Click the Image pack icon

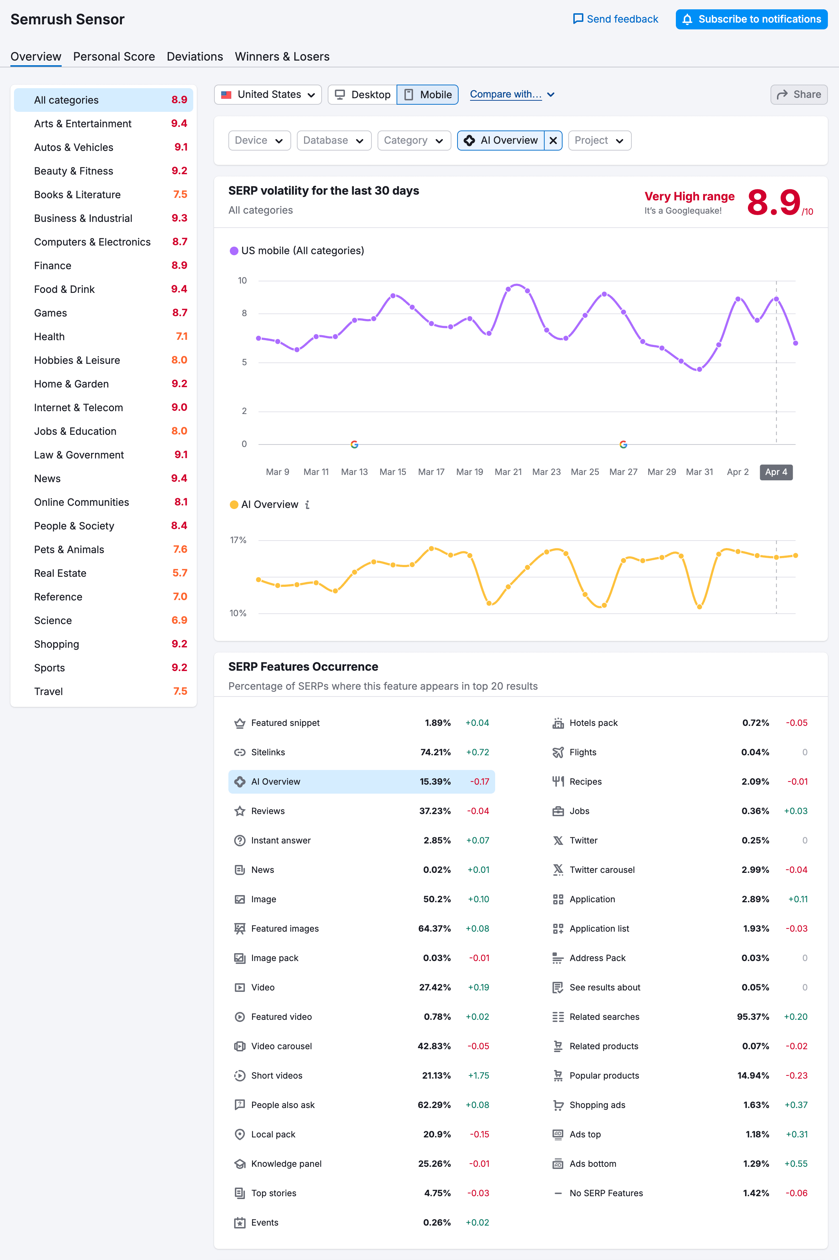[x=240, y=959]
